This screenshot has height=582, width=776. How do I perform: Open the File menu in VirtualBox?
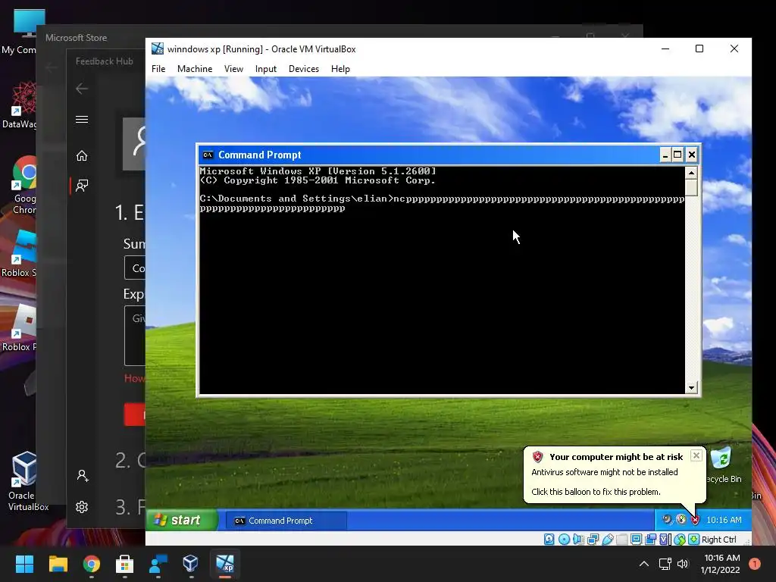158,69
